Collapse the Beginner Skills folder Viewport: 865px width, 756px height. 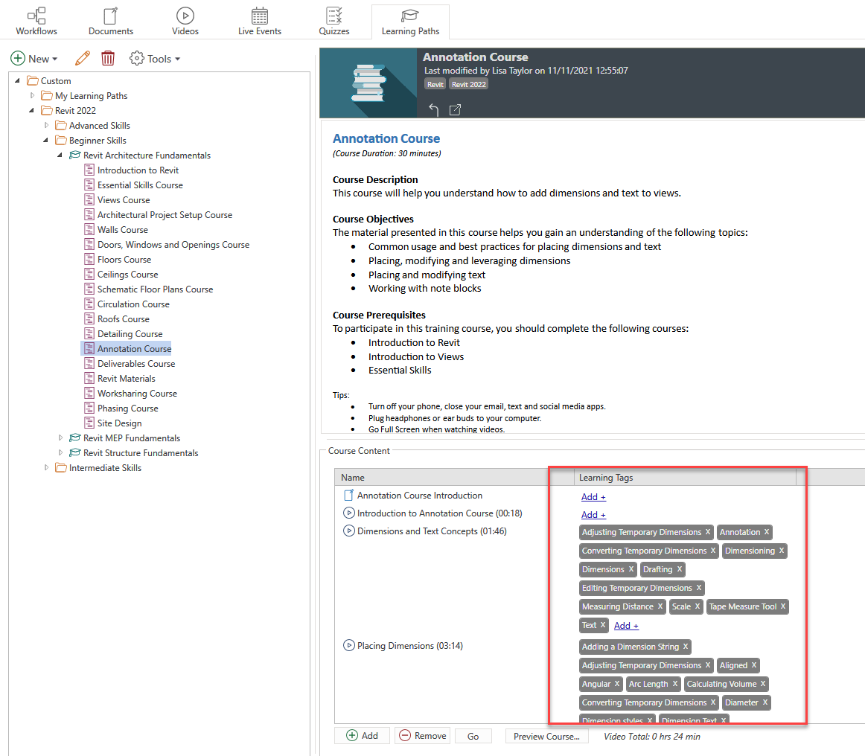click(46, 140)
